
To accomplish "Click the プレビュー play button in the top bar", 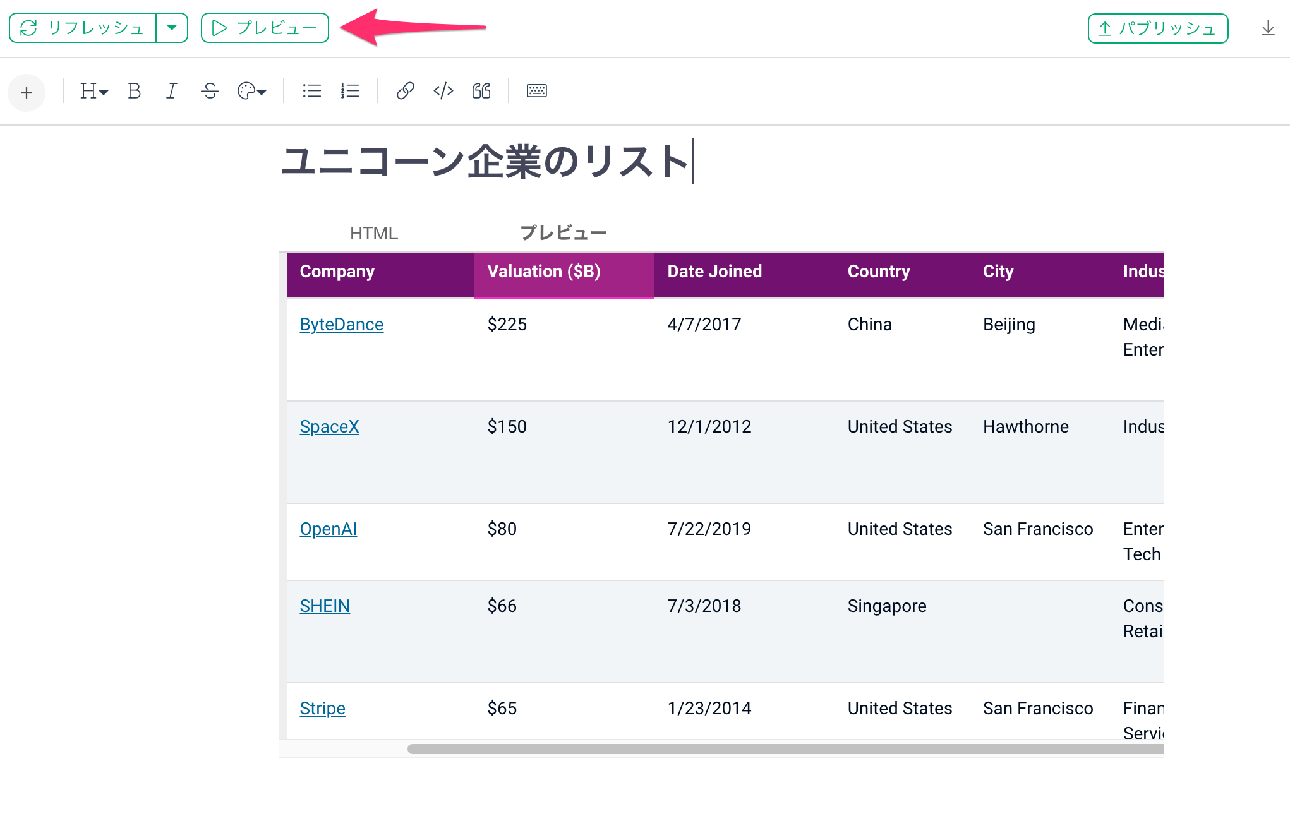I will point(265,28).
